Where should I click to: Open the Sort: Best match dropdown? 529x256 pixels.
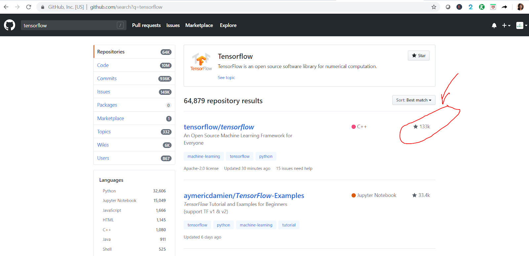click(414, 100)
